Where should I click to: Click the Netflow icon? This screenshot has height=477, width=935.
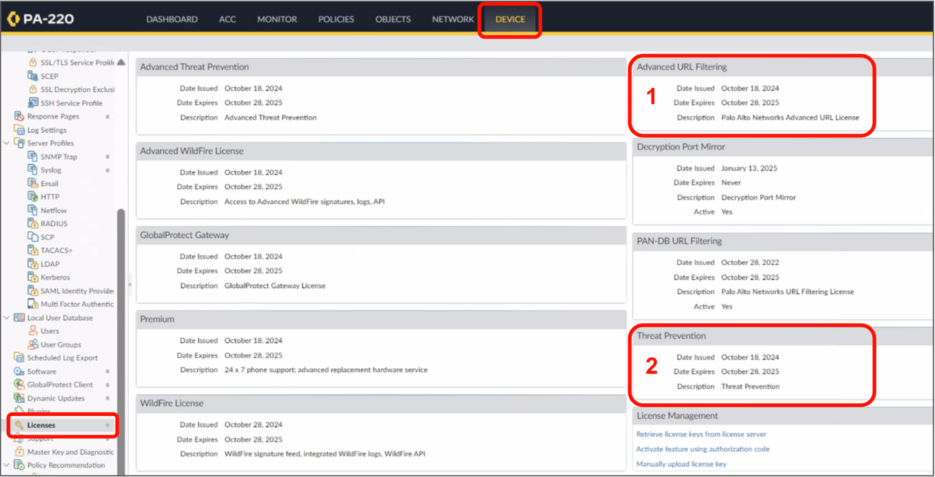click(32, 210)
